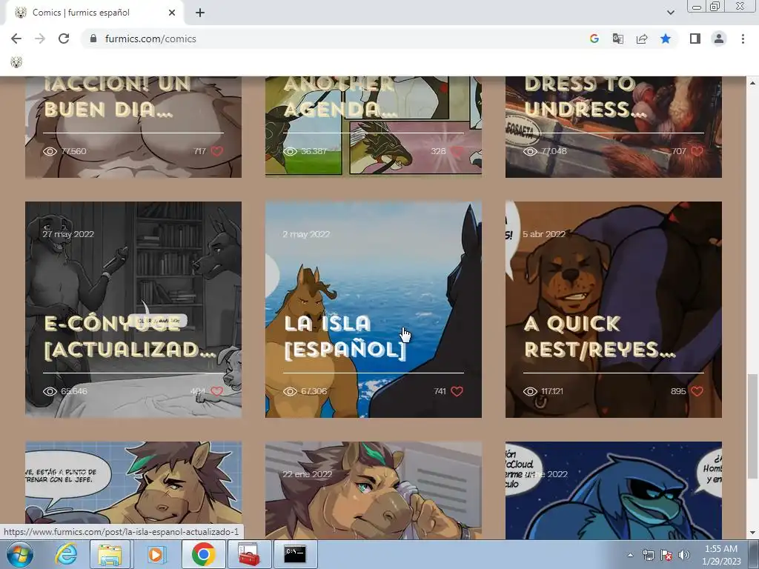
Task: Click the 27 may 2022 date text
Action: pos(68,234)
